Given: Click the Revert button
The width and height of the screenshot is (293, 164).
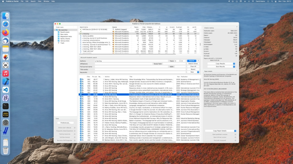Looking at the screenshot, I should pyautogui.click(x=193, y=69).
